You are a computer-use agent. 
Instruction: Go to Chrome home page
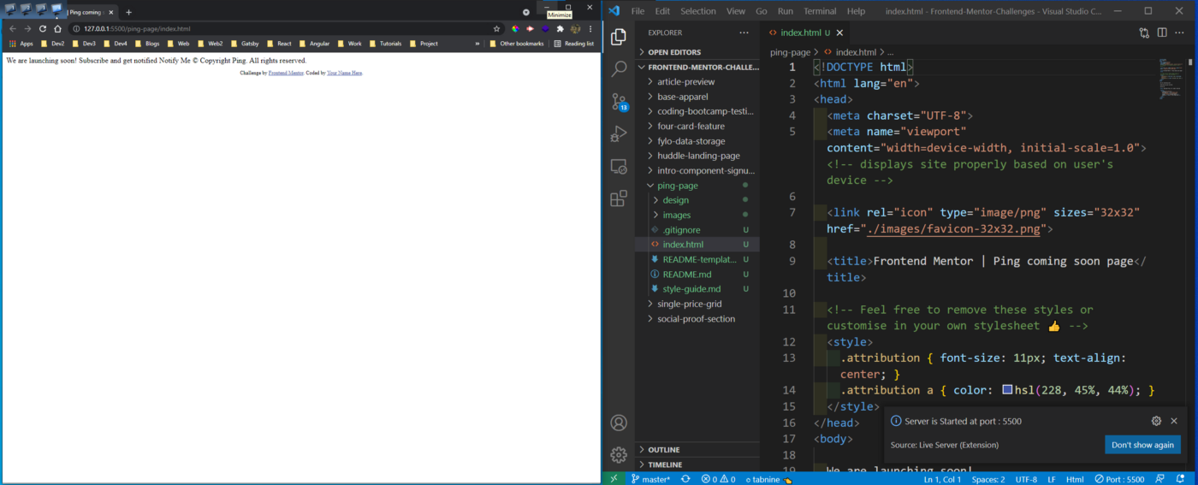58,28
